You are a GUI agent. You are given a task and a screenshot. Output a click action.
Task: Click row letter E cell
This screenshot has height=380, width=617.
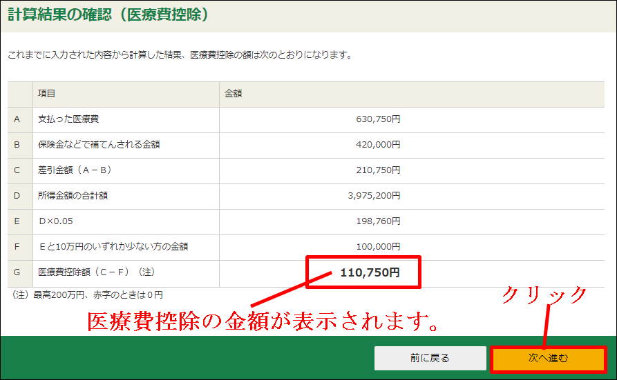pos(20,221)
